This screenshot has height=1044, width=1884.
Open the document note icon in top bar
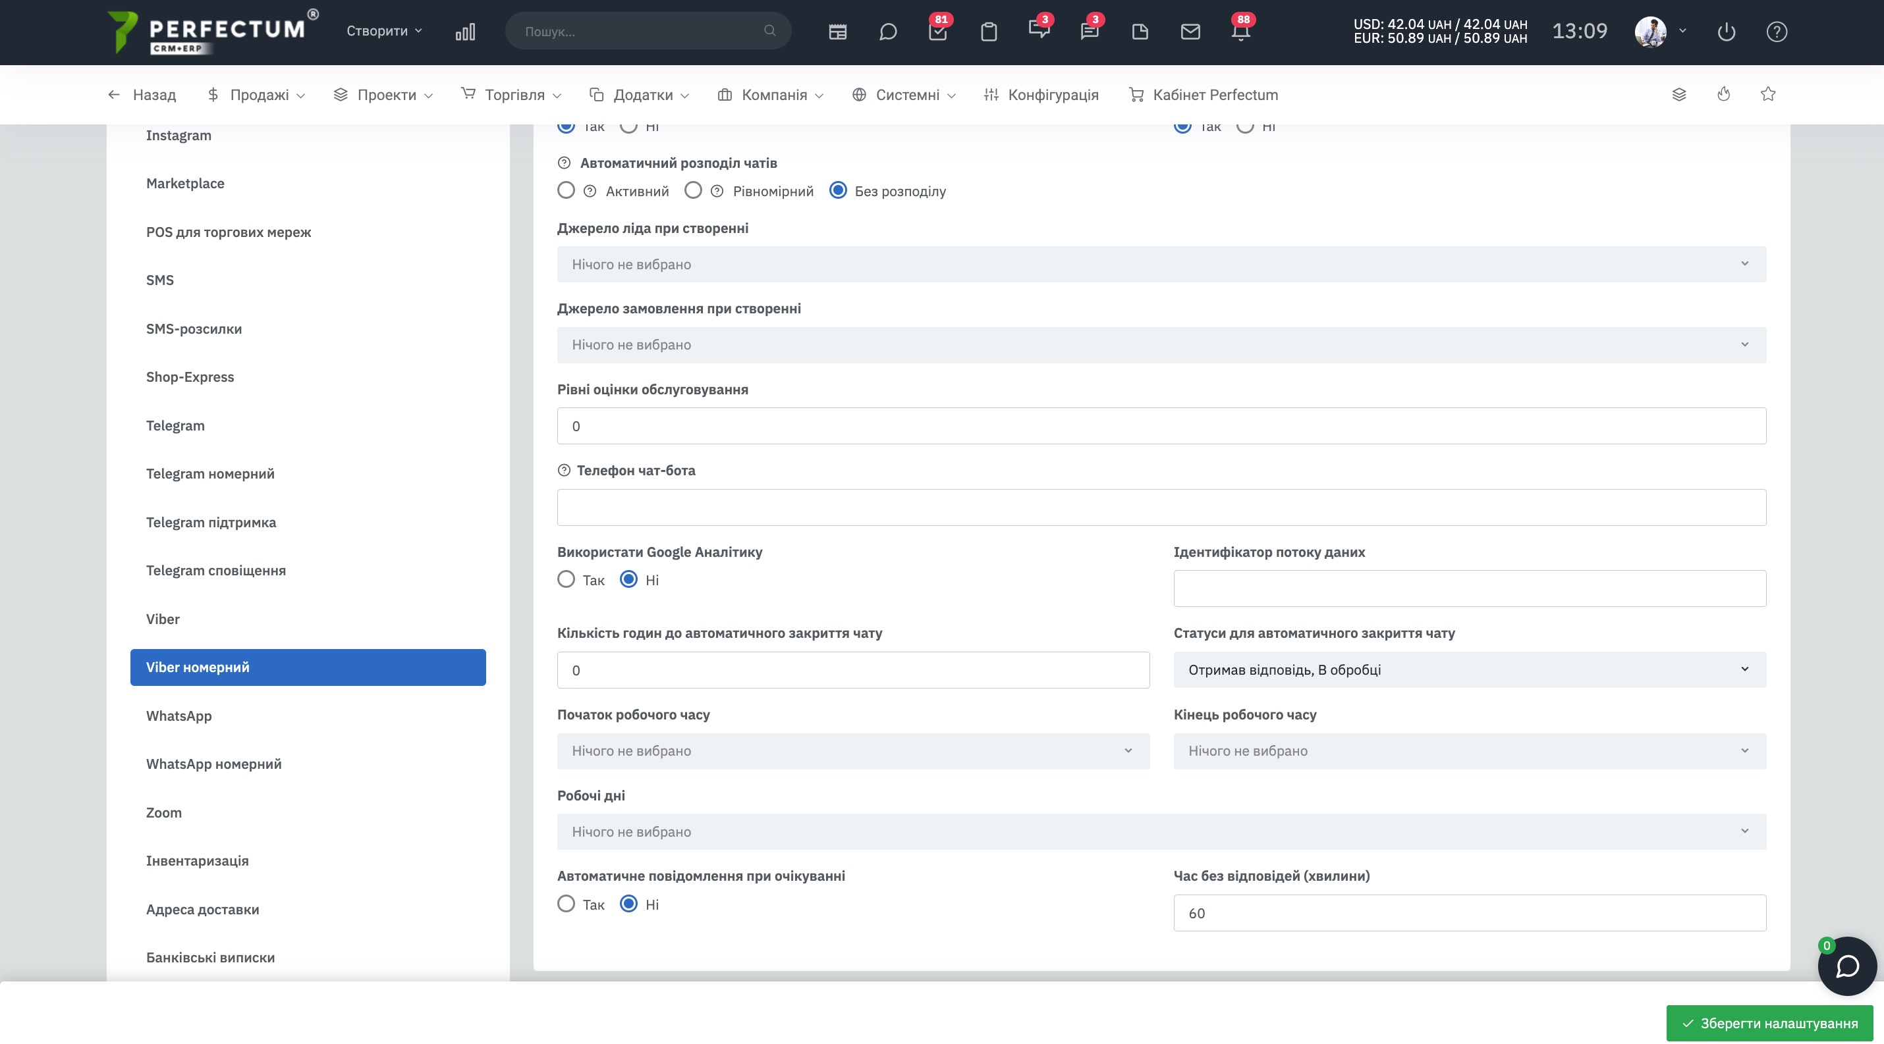[x=1140, y=32]
